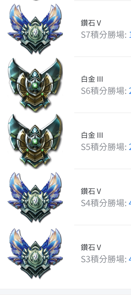
Task: Open the blue S7 ranked wins number
Action: 130,35
